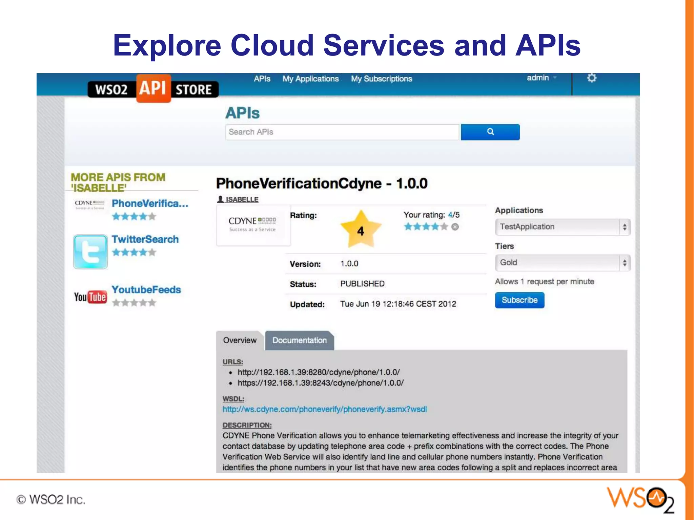Switch to the Overview tab
Image resolution: width=694 pixels, height=520 pixels.
click(x=240, y=340)
